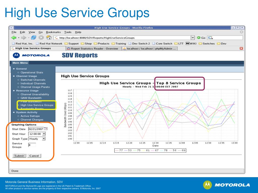Open the Products bookmarks folder

tap(102, 43)
